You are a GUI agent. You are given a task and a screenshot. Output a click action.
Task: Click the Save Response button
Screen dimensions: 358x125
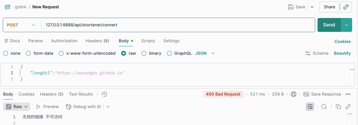322,94
